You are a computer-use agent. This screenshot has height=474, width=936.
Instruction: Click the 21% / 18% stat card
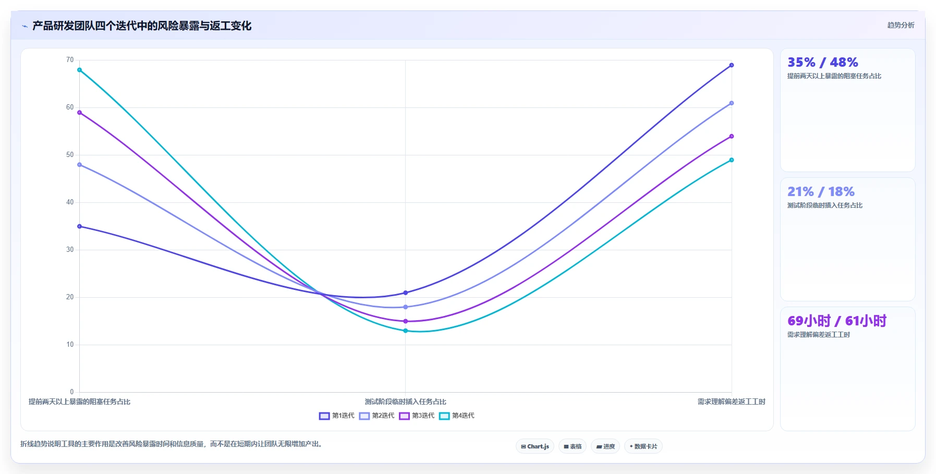click(x=847, y=239)
